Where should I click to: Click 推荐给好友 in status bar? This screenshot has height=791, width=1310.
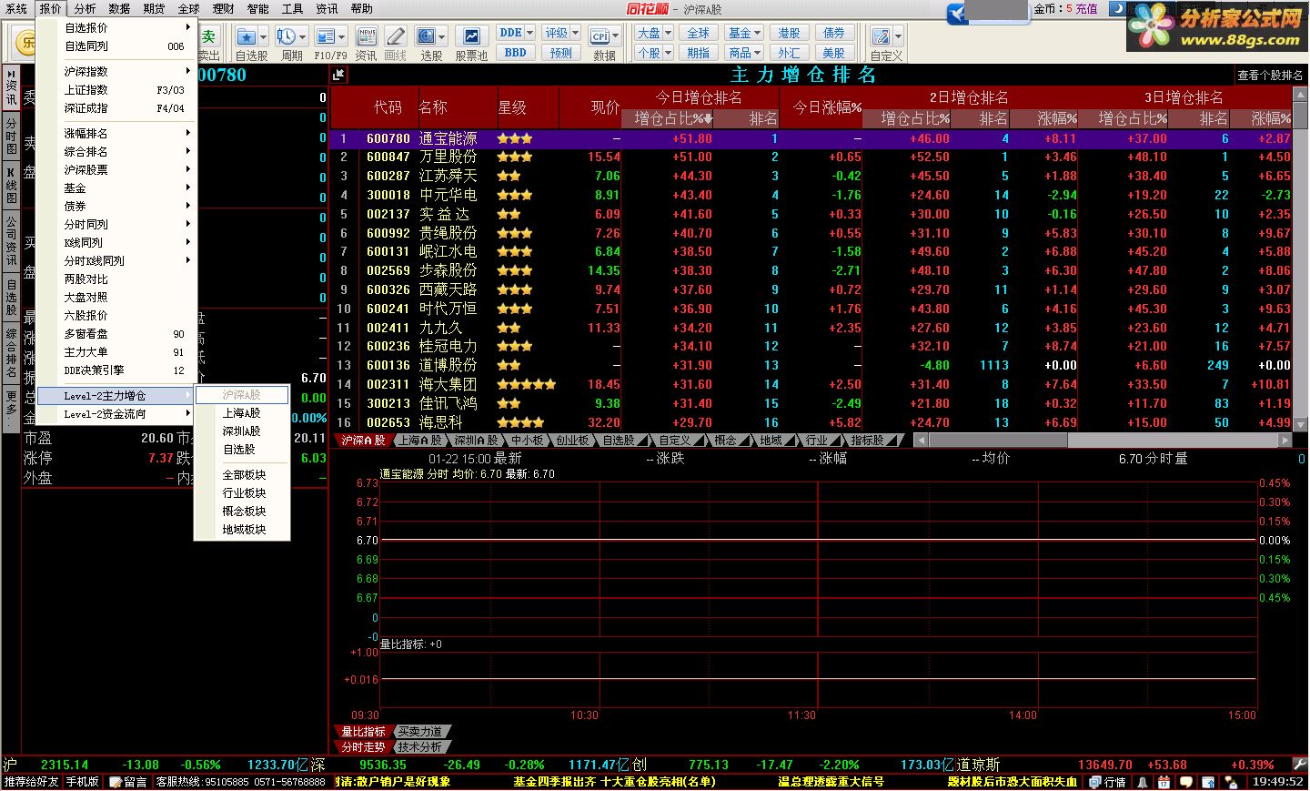point(31,782)
